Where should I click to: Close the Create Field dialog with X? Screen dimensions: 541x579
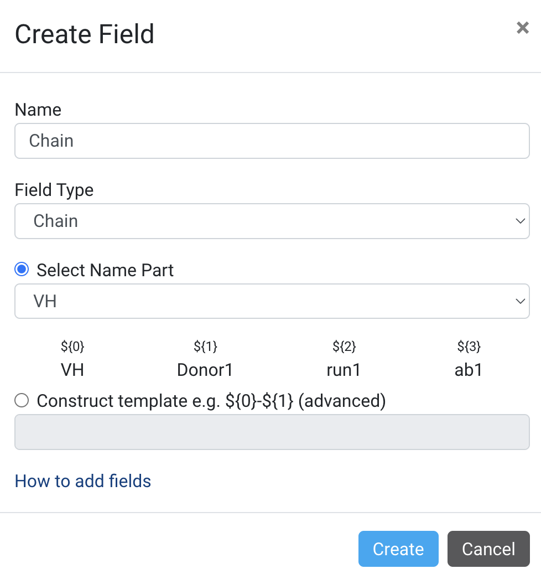click(523, 28)
